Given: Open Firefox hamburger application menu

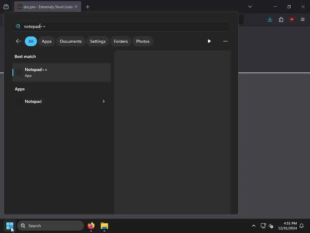Looking at the screenshot, I should click(303, 19).
